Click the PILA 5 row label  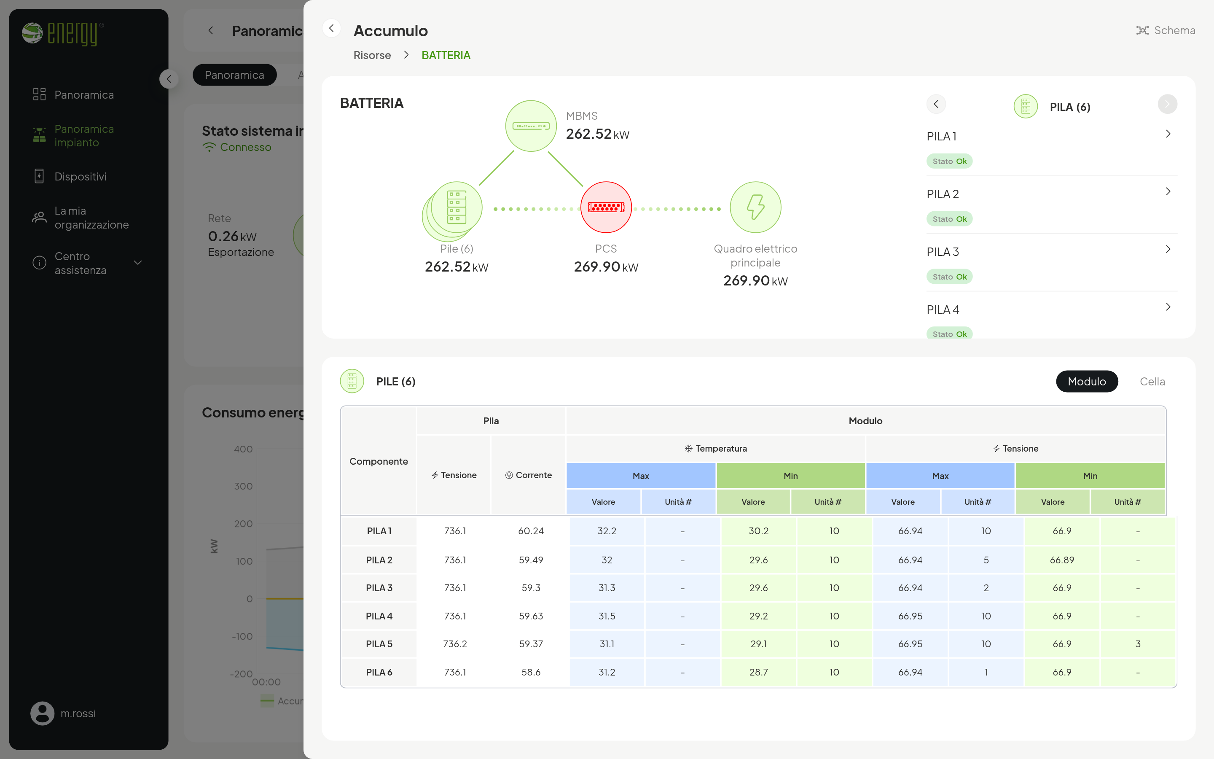click(x=379, y=644)
